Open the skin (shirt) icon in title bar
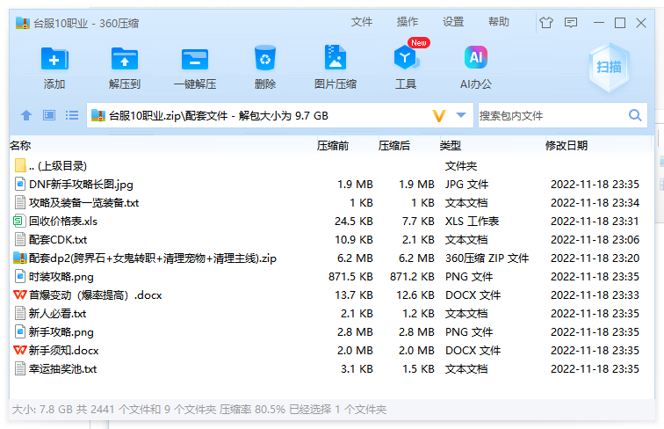The width and height of the screenshot is (664, 429). (x=546, y=22)
